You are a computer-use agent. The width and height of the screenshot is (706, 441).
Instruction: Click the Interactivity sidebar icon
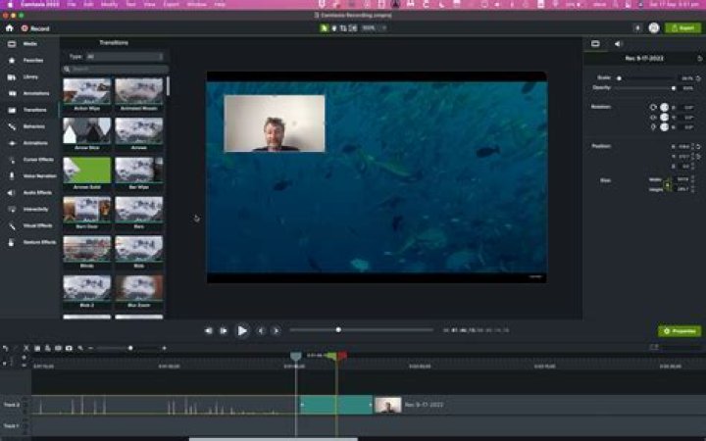point(12,210)
